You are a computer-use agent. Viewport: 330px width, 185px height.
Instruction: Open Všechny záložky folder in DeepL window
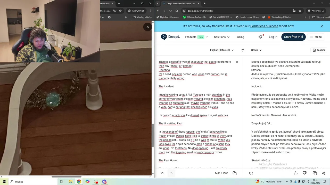coord(321,17)
